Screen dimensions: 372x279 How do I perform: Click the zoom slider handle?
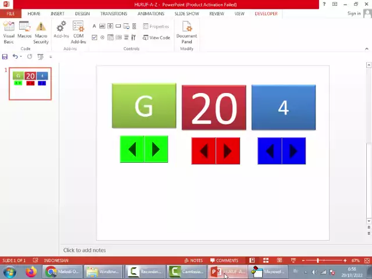click(x=318, y=260)
